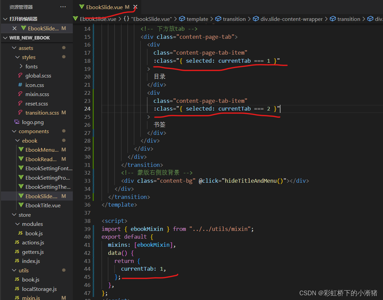Click the image icon next to logo.png
383x300 pixels.
pos(17,122)
